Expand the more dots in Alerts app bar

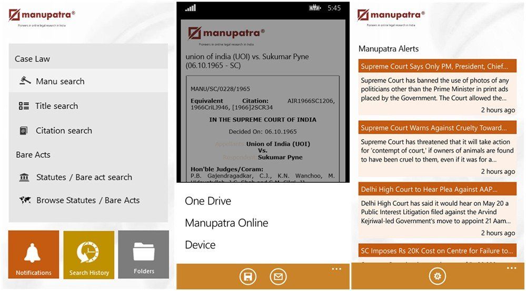[511, 268]
